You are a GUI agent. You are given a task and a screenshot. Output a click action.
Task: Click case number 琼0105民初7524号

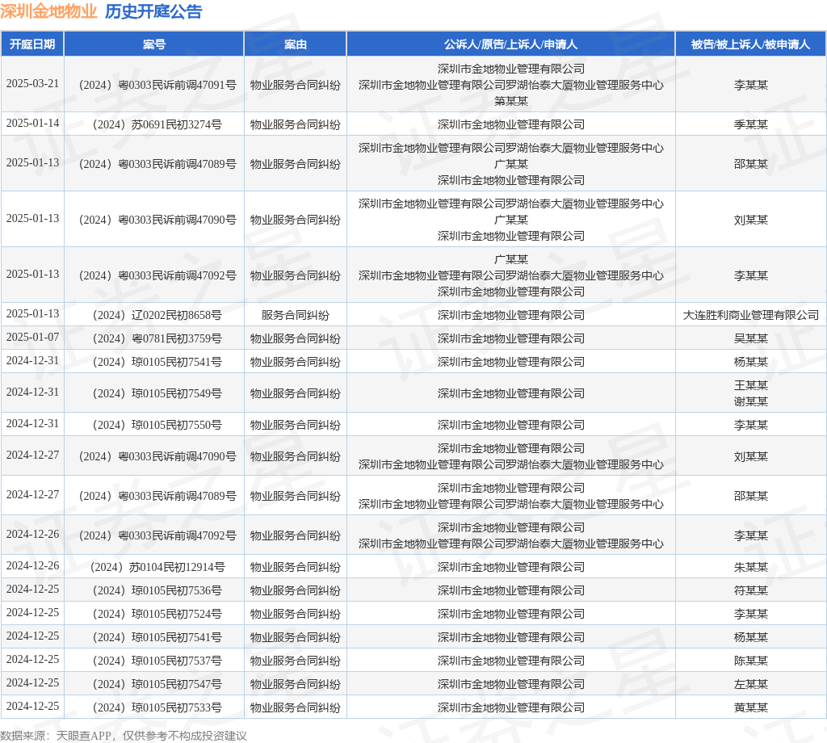[157, 614]
